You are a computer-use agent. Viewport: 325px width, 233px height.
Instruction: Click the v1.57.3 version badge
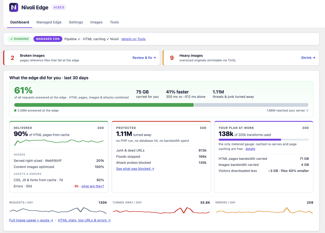tap(59, 7)
